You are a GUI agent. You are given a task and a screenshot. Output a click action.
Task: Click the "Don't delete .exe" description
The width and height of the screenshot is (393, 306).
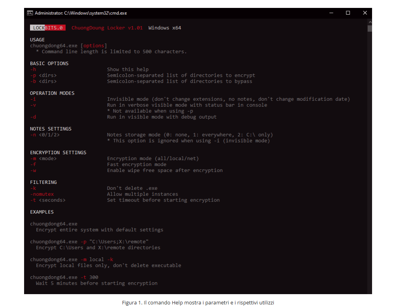(x=132, y=188)
